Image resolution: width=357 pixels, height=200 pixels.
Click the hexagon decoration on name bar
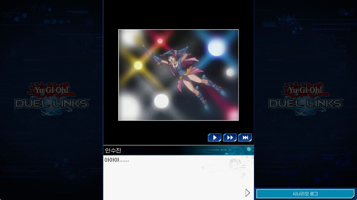[249, 149]
